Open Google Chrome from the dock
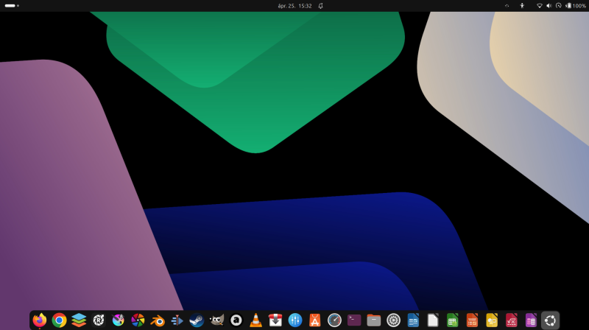Screen dimensions: 589x330 (59, 320)
